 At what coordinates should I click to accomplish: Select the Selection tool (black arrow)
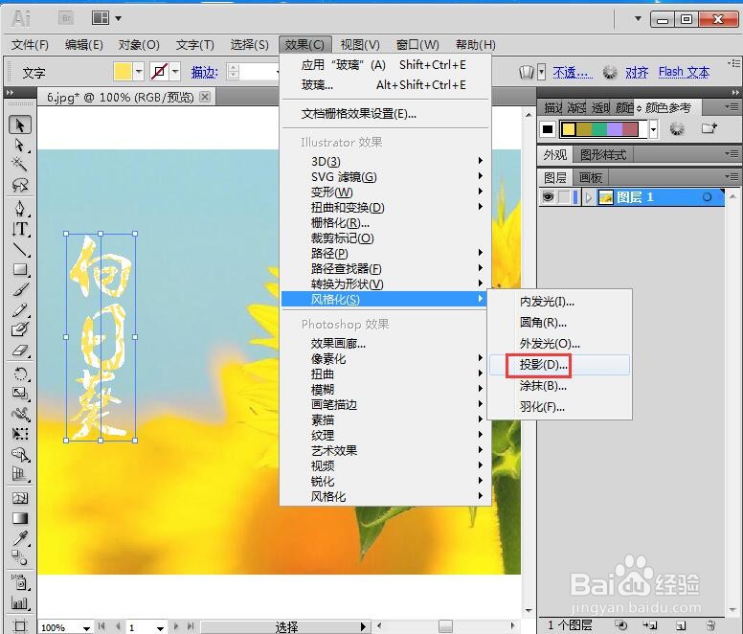coord(20,125)
